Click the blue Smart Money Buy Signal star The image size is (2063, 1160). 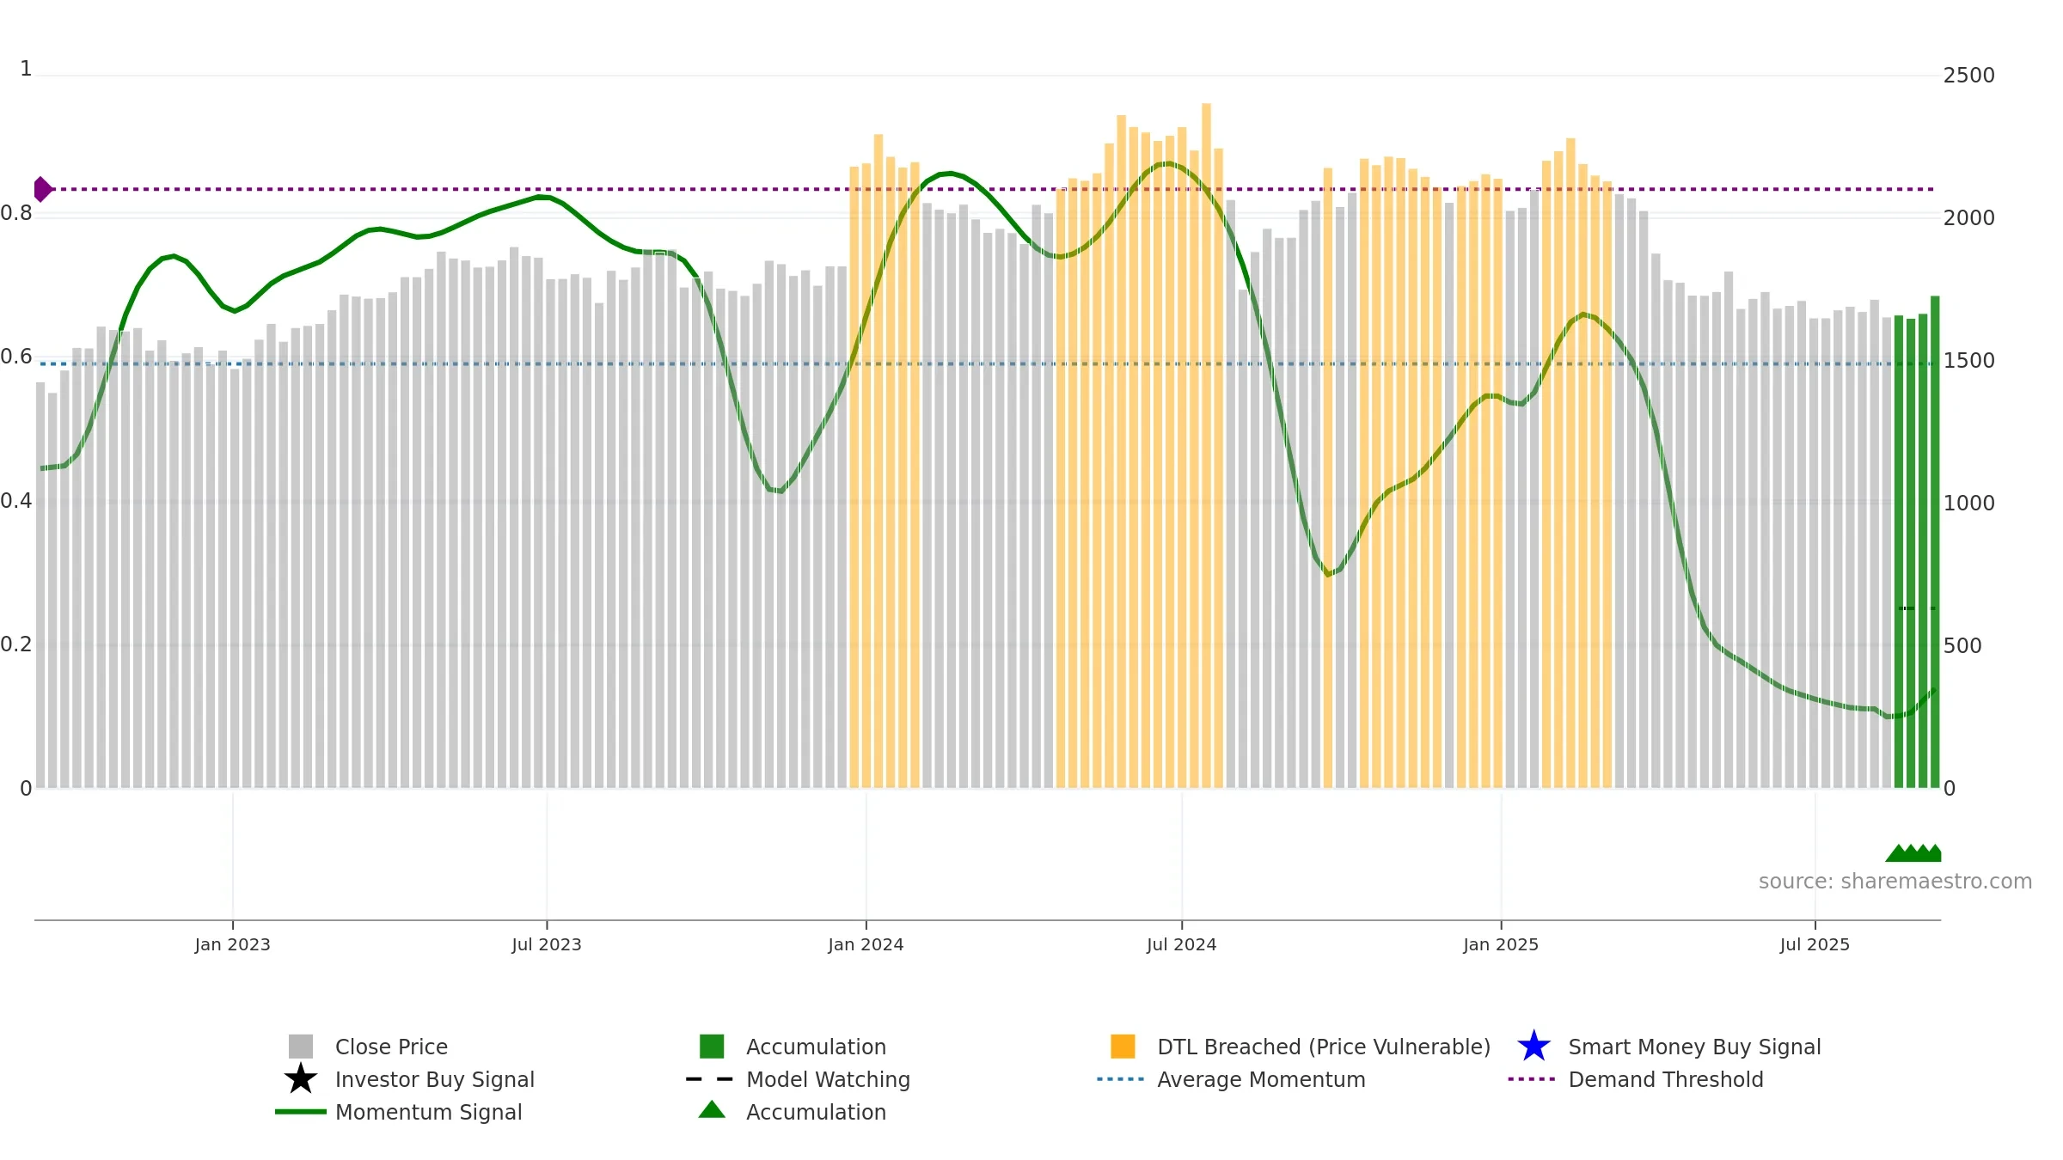pos(1533,1047)
